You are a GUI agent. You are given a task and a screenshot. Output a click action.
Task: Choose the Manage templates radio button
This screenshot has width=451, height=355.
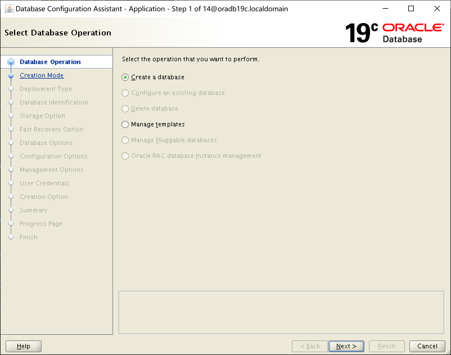point(125,124)
